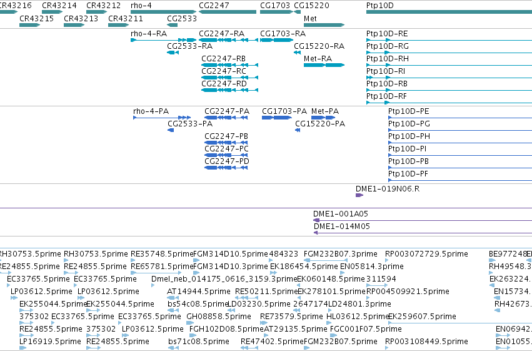Screen dimensions: 532x351
Task: Click protein CG2533-PA
Action: 190,124
